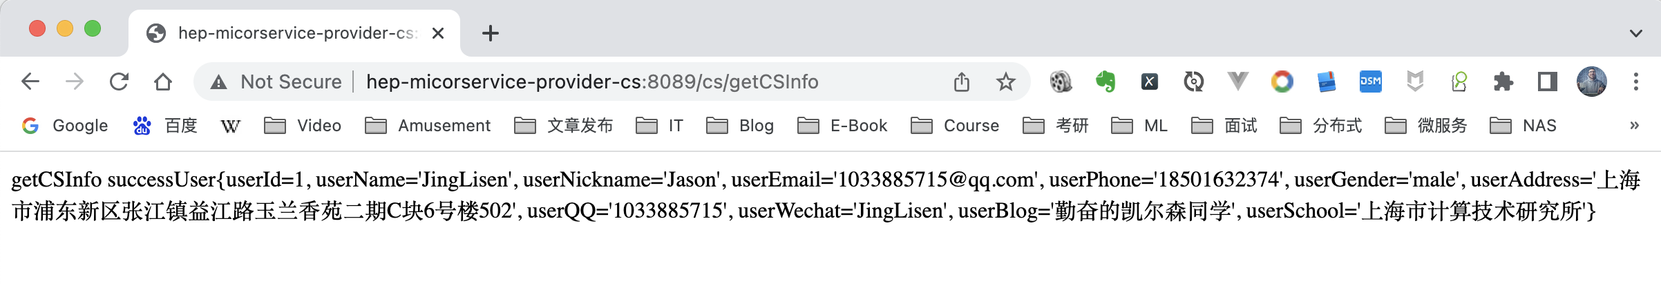The height and width of the screenshot is (286, 1661).
Task: Open the tab search dropdown arrow
Action: [1635, 33]
